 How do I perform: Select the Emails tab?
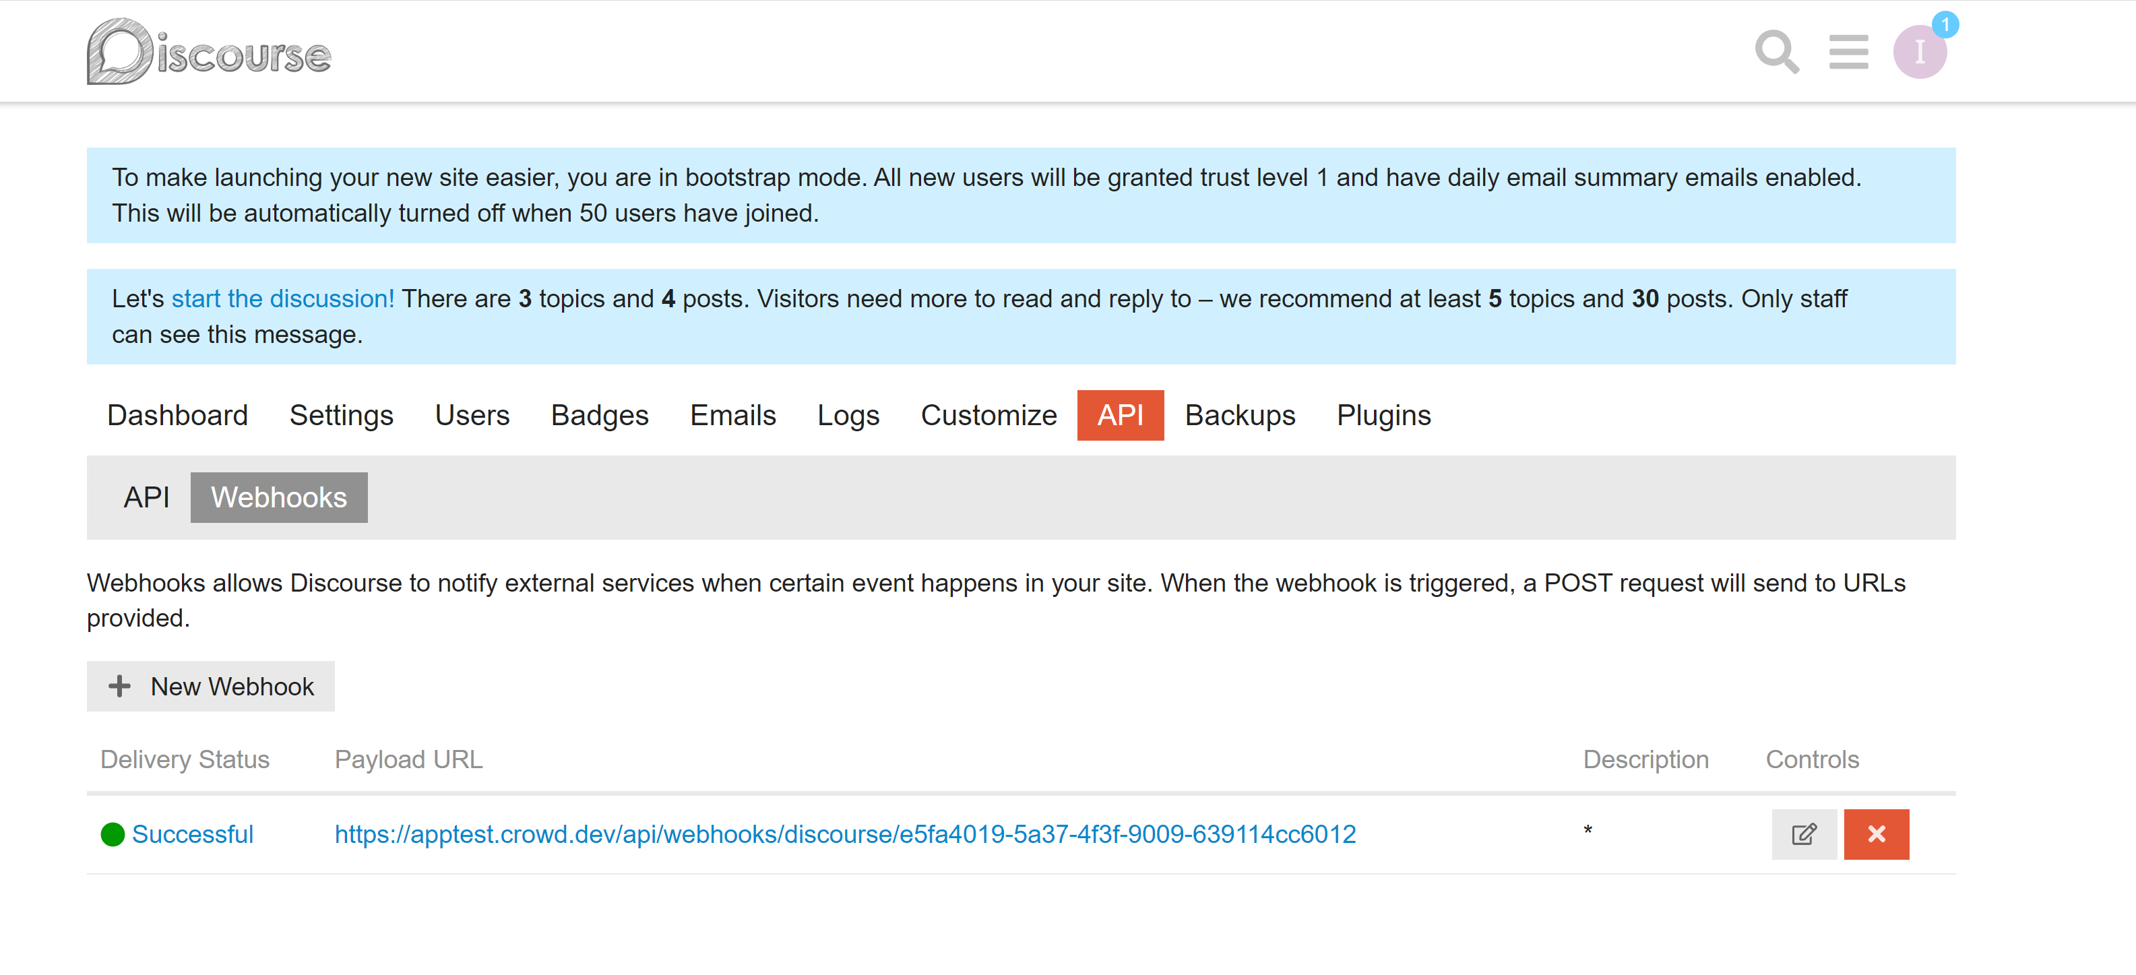pyautogui.click(x=732, y=415)
